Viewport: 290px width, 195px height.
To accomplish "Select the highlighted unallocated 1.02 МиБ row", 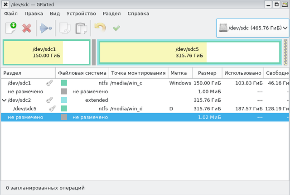I will click(x=145, y=117).
